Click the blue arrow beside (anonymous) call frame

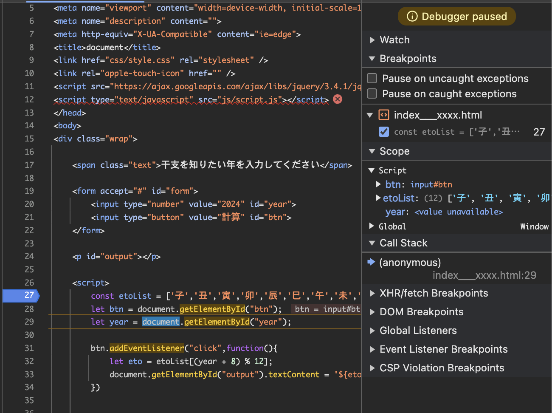[x=371, y=262]
